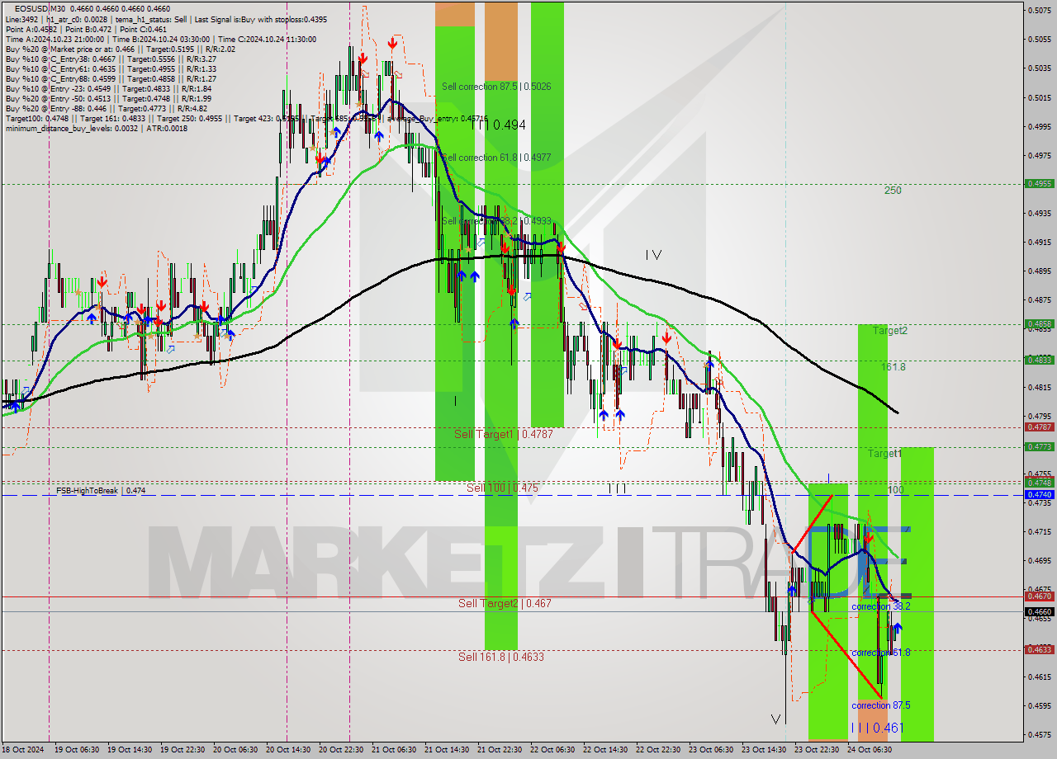Click the black 0.4660 current price tag

coord(1039,612)
